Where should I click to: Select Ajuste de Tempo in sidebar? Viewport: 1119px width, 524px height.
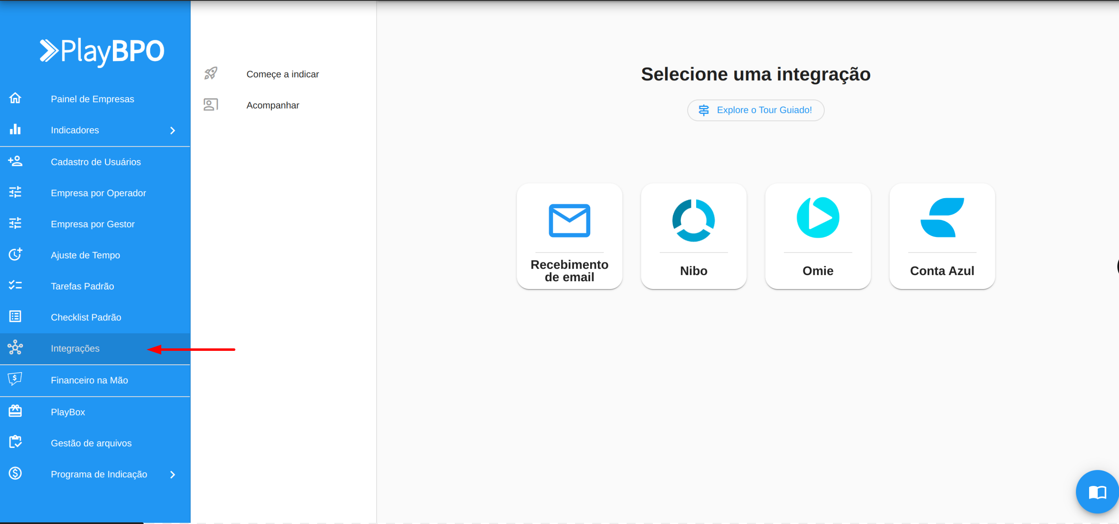(95, 255)
